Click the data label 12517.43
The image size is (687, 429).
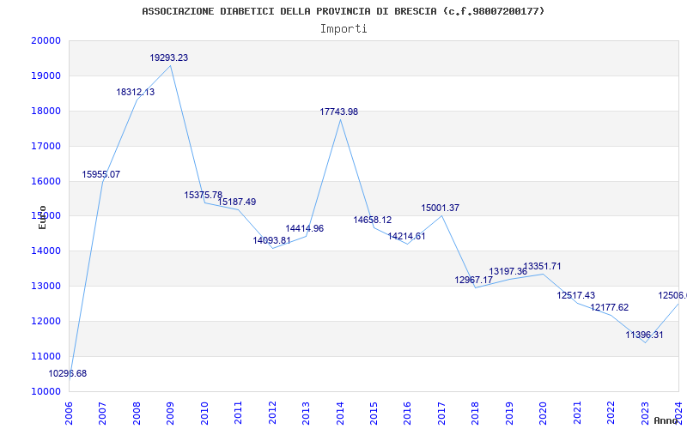576,295
